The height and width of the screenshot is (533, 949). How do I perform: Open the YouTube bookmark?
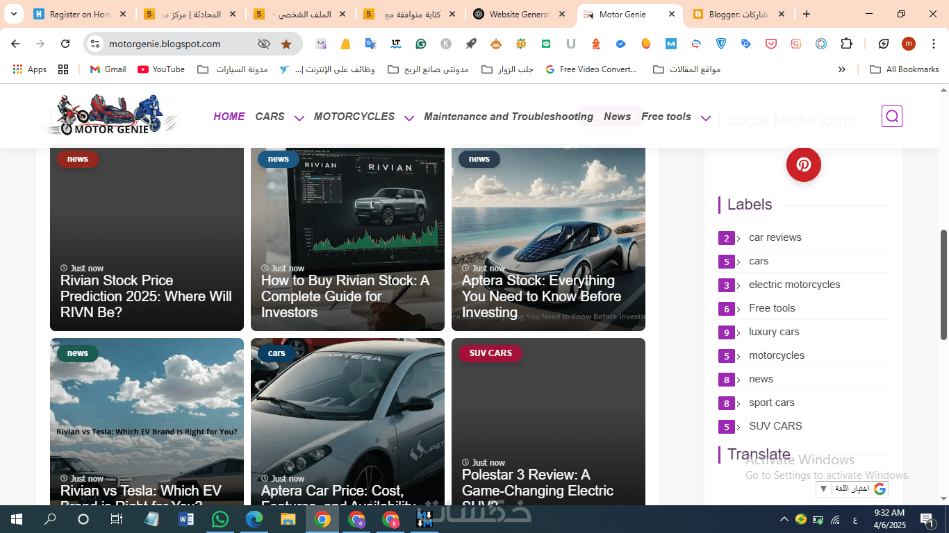click(161, 69)
